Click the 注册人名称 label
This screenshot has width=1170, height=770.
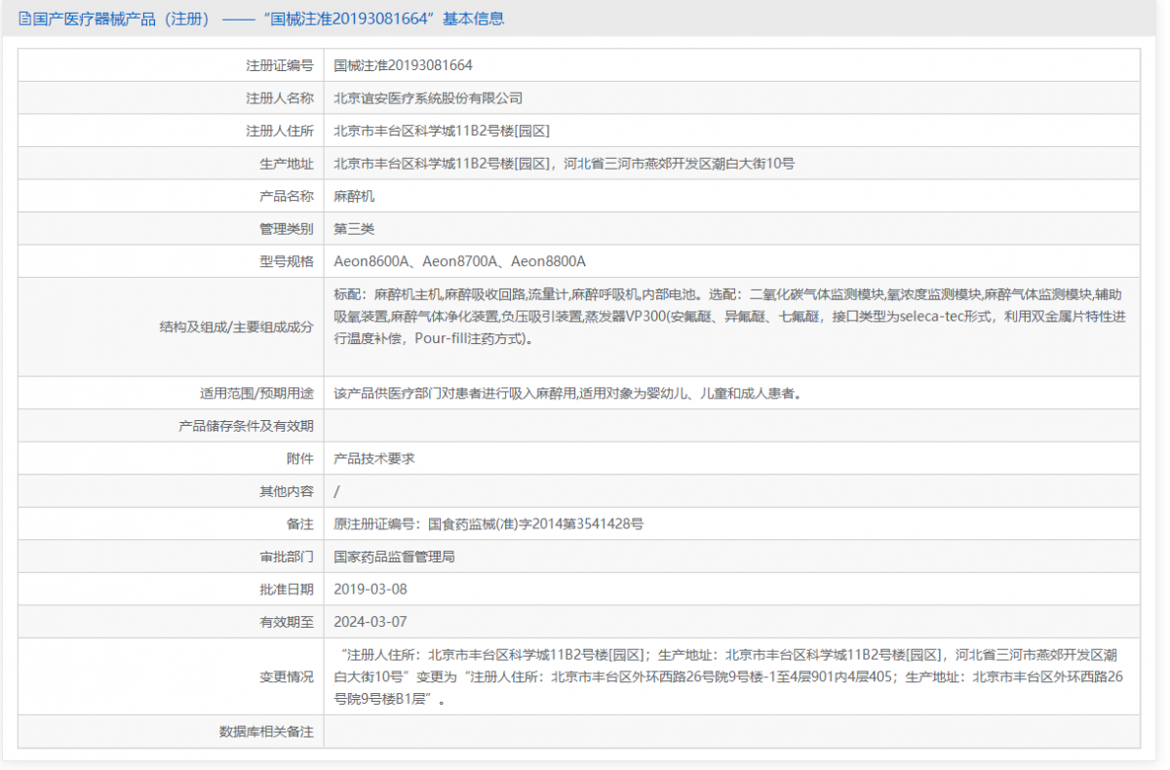pos(280,98)
